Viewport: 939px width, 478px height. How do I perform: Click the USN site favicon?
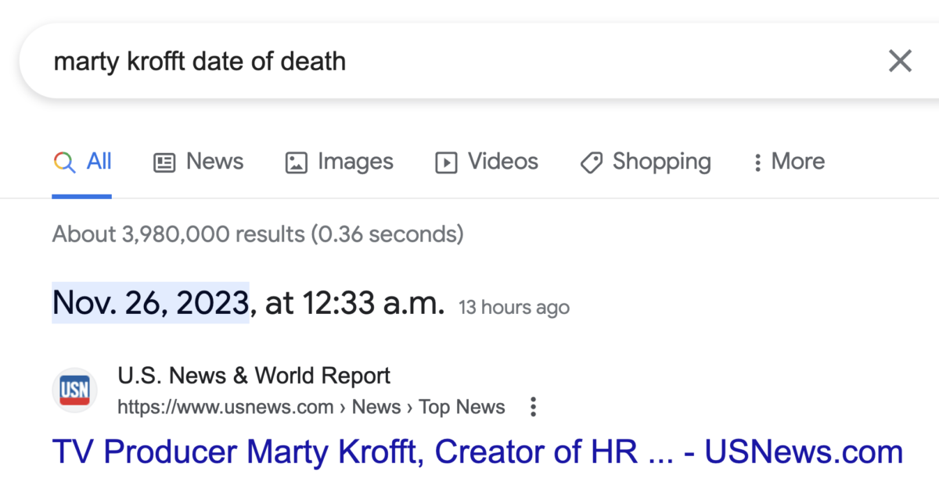tap(74, 390)
